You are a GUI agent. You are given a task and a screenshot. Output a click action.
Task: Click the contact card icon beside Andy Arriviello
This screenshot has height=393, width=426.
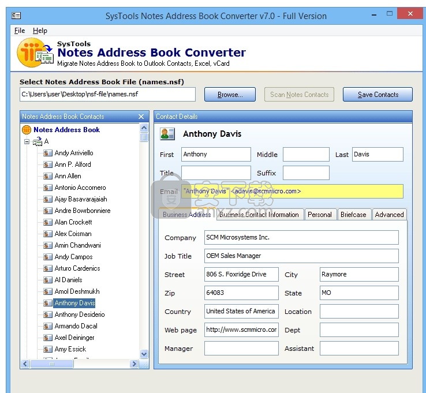[48, 153]
